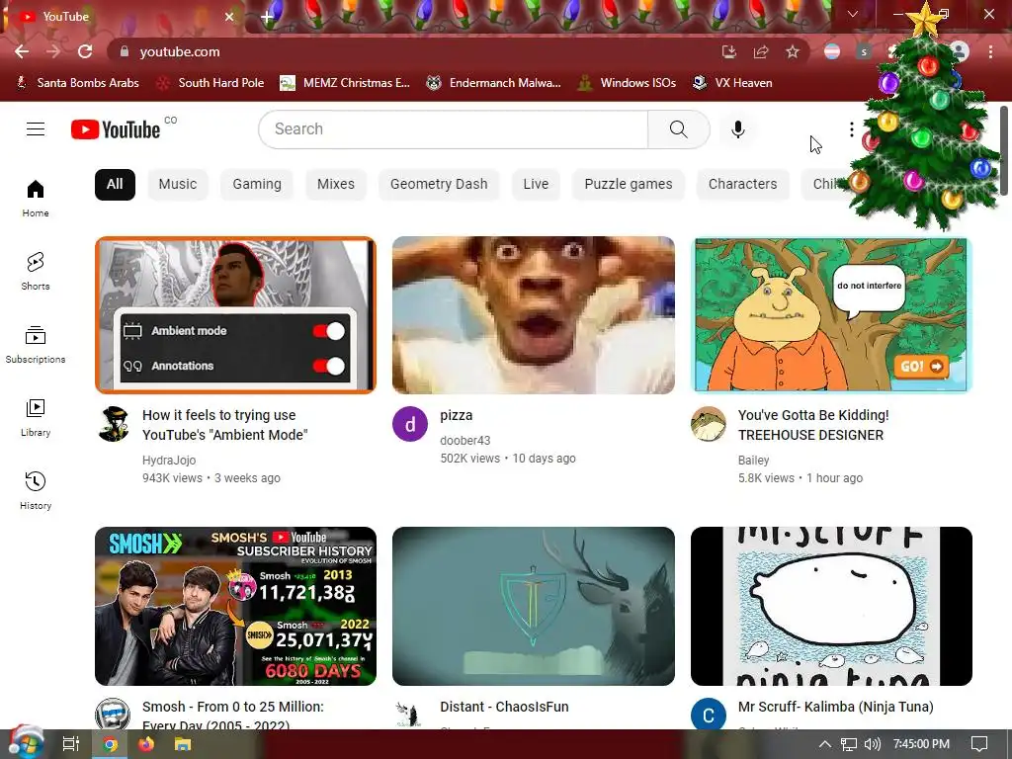Click the search magnifier button
The height and width of the screenshot is (759, 1012).
(678, 129)
